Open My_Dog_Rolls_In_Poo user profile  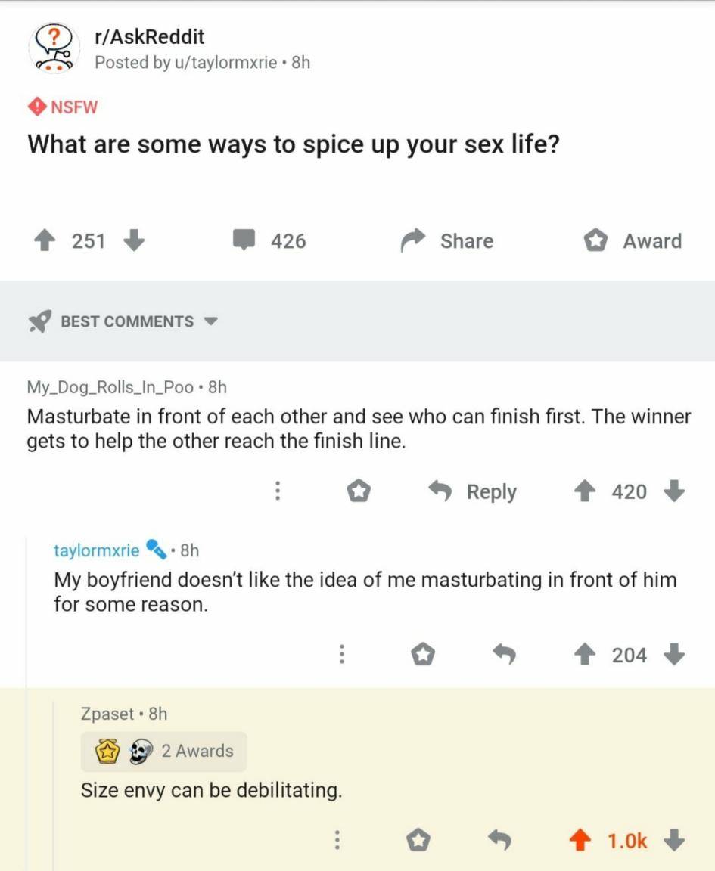pyautogui.click(x=110, y=387)
